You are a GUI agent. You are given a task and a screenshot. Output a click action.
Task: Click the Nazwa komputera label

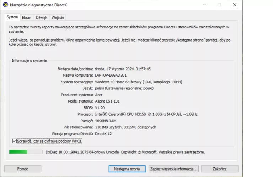coord(78,76)
